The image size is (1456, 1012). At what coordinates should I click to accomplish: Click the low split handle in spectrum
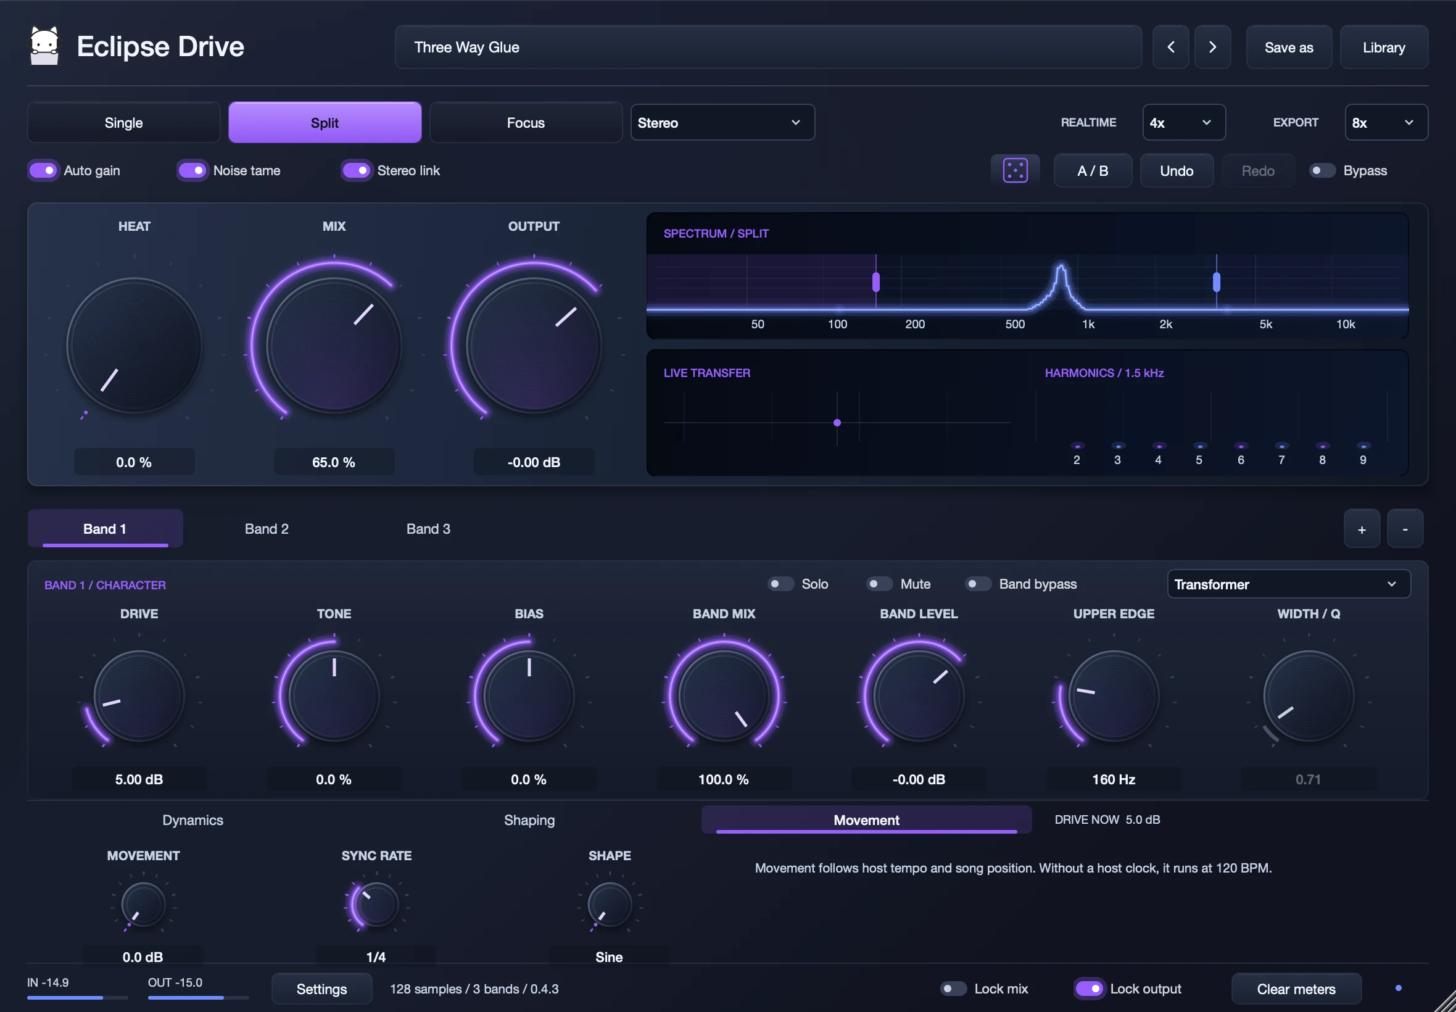875,281
